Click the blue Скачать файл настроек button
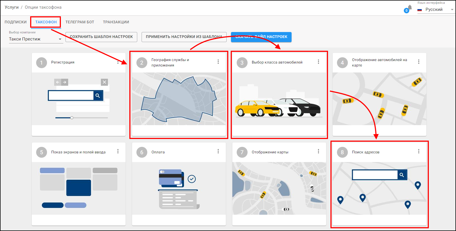The image size is (456, 231). pyautogui.click(x=261, y=37)
